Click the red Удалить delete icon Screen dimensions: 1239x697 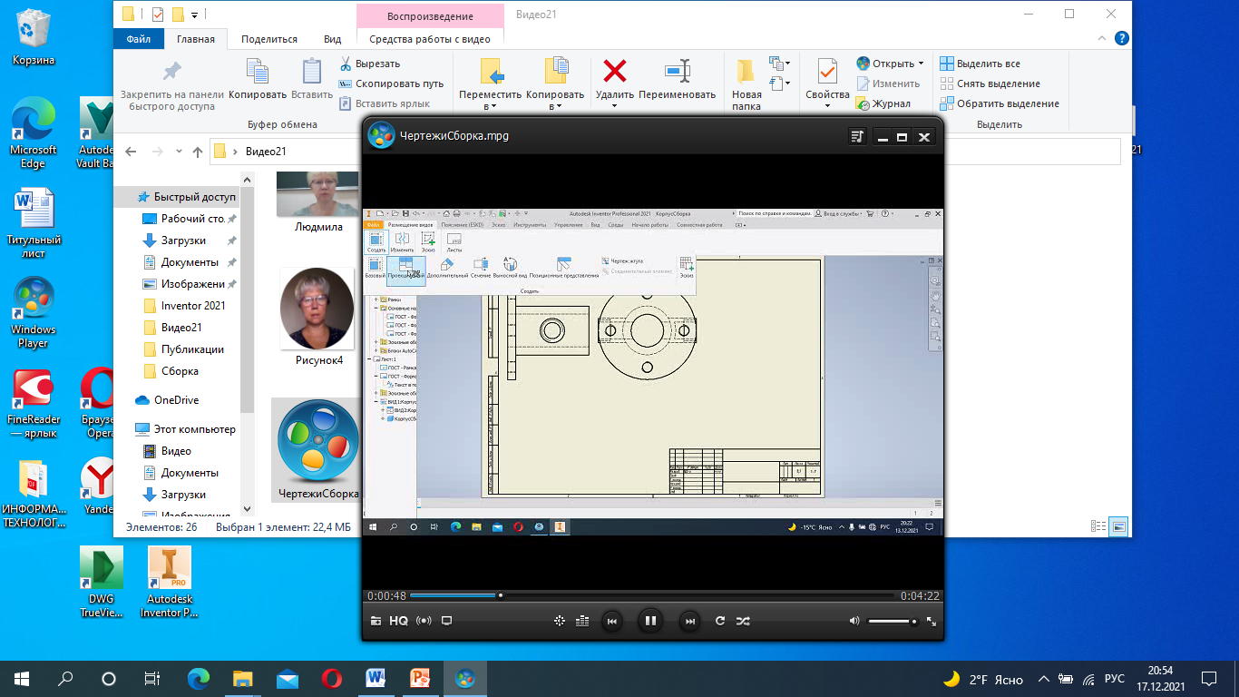coord(615,71)
